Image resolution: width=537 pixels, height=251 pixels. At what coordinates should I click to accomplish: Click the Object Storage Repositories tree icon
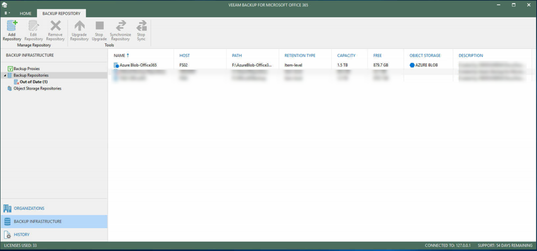[10, 88]
